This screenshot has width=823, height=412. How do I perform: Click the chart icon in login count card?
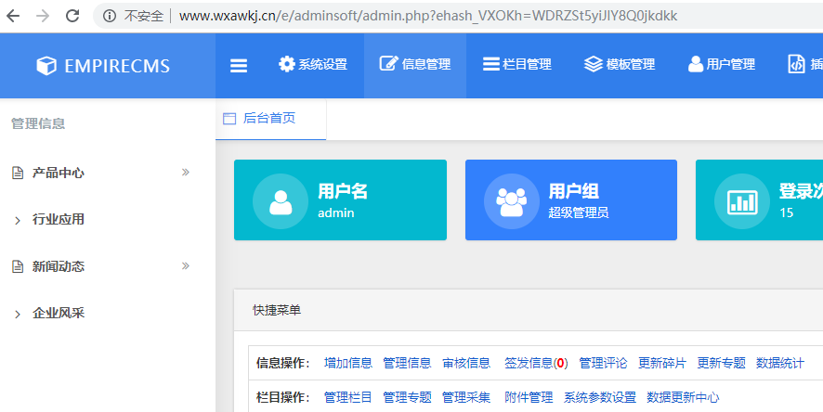(x=741, y=201)
